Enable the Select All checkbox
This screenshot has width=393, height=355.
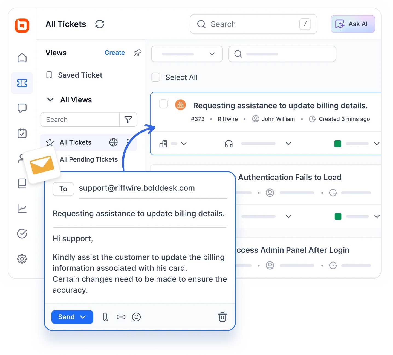click(155, 77)
